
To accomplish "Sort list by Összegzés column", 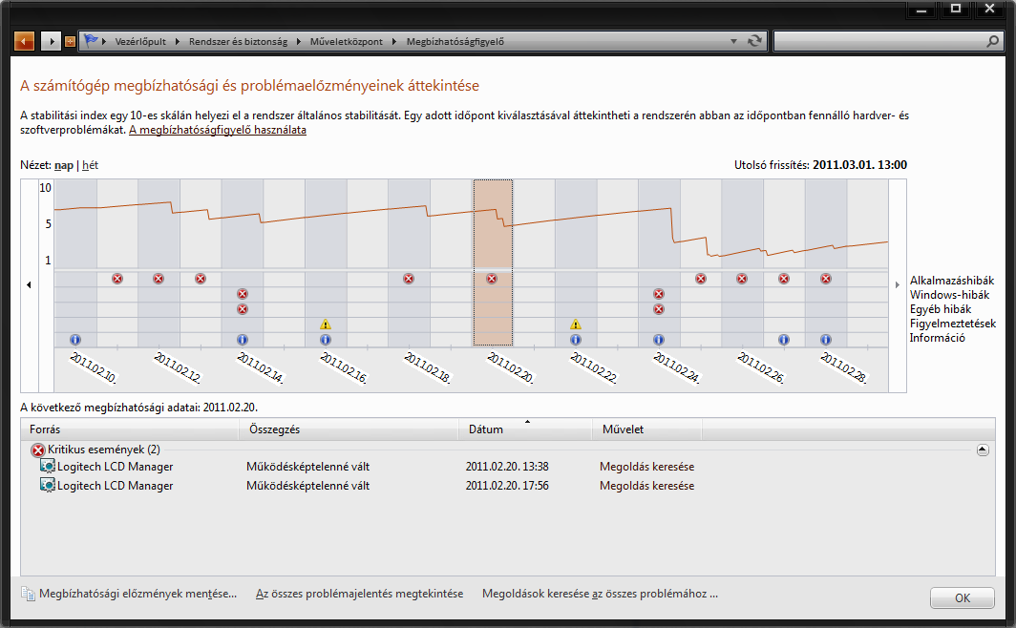I will [x=349, y=429].
